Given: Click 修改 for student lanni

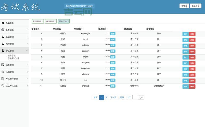Looking at the screenshot, I should click(186, 40).
